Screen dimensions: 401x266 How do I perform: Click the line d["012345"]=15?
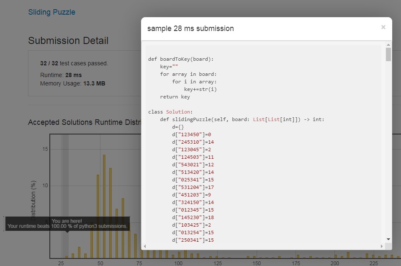(x=193, y=210)
